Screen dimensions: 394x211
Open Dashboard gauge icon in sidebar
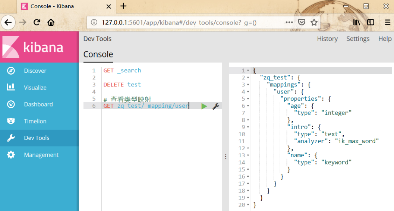click(11, 104)
